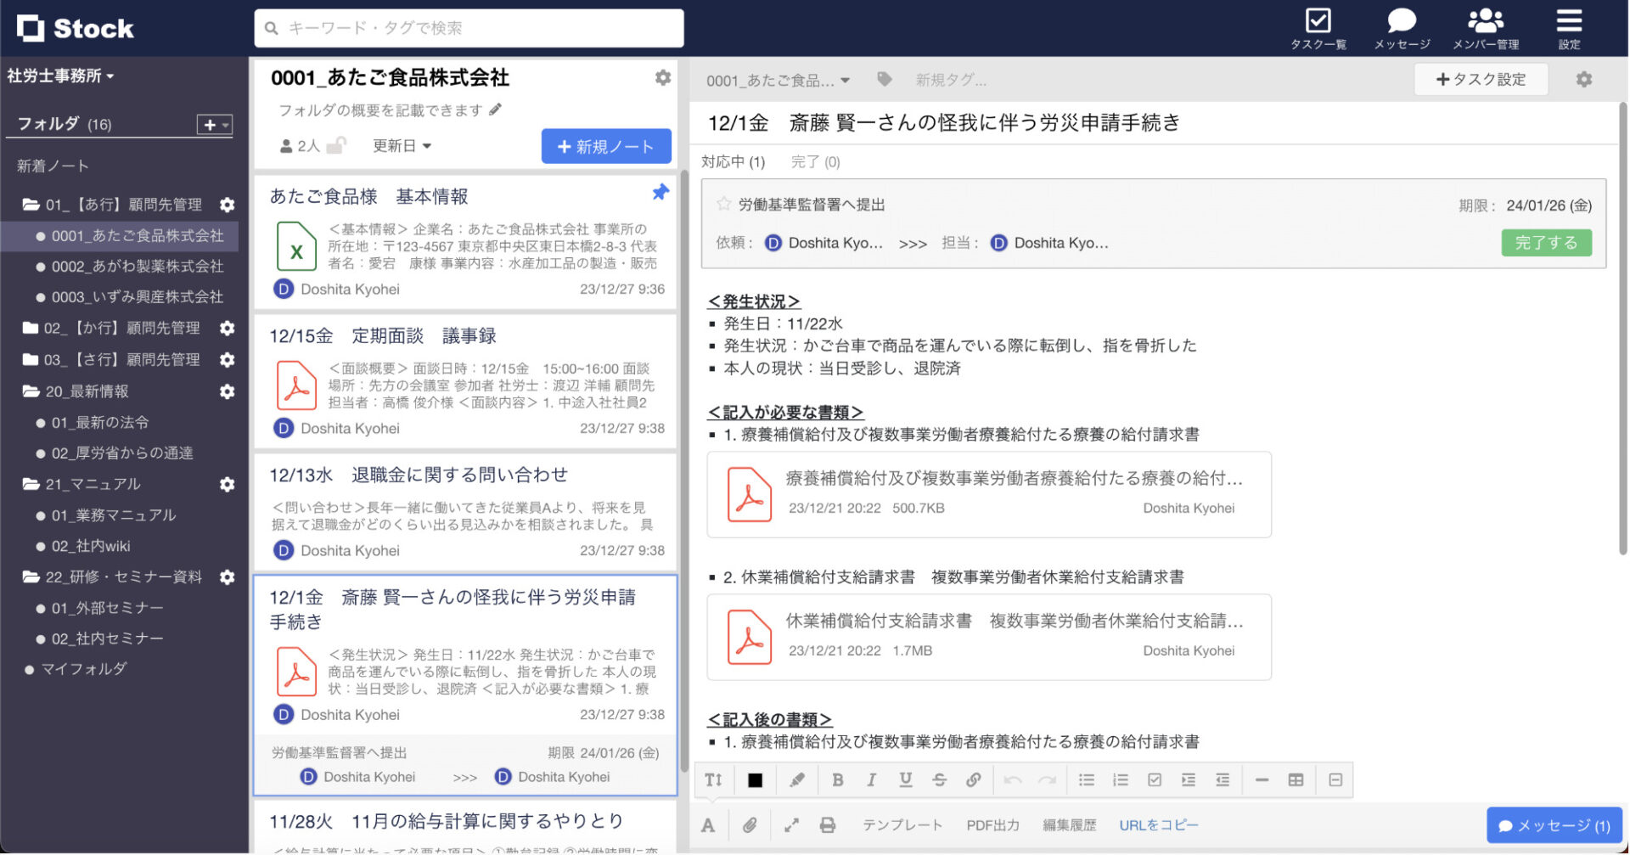This screenshot has width=1630, height=855.
Task: Open the black text color swatch
Action: (755, 779)
